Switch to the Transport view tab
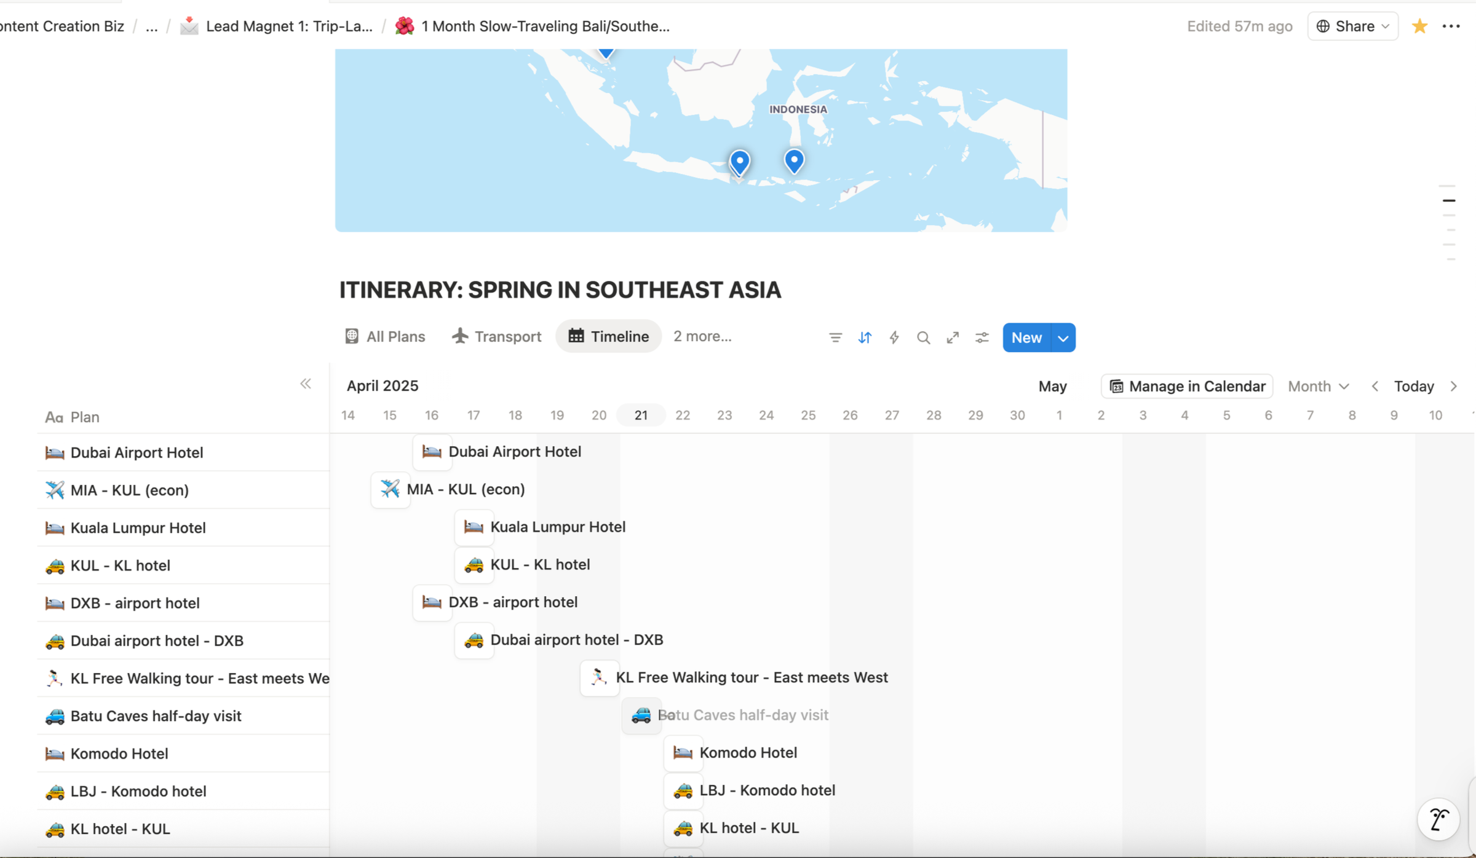 (x=496, y=337)
